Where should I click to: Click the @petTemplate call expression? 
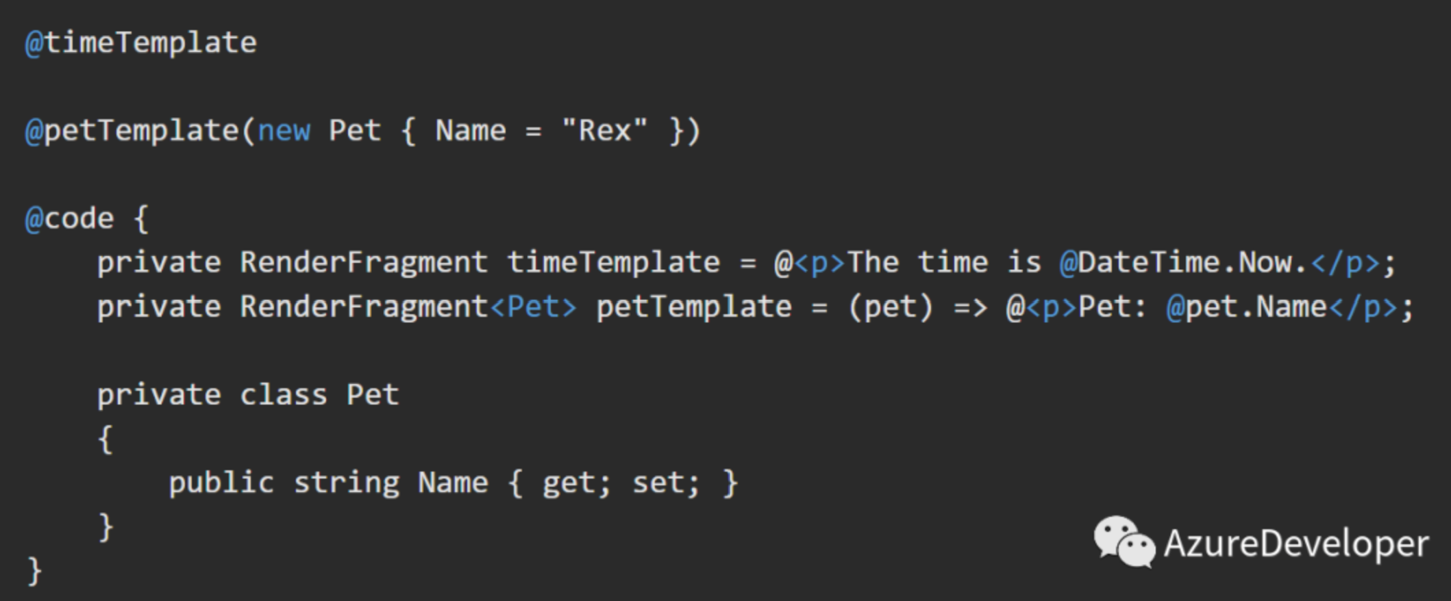coord(363,130)
